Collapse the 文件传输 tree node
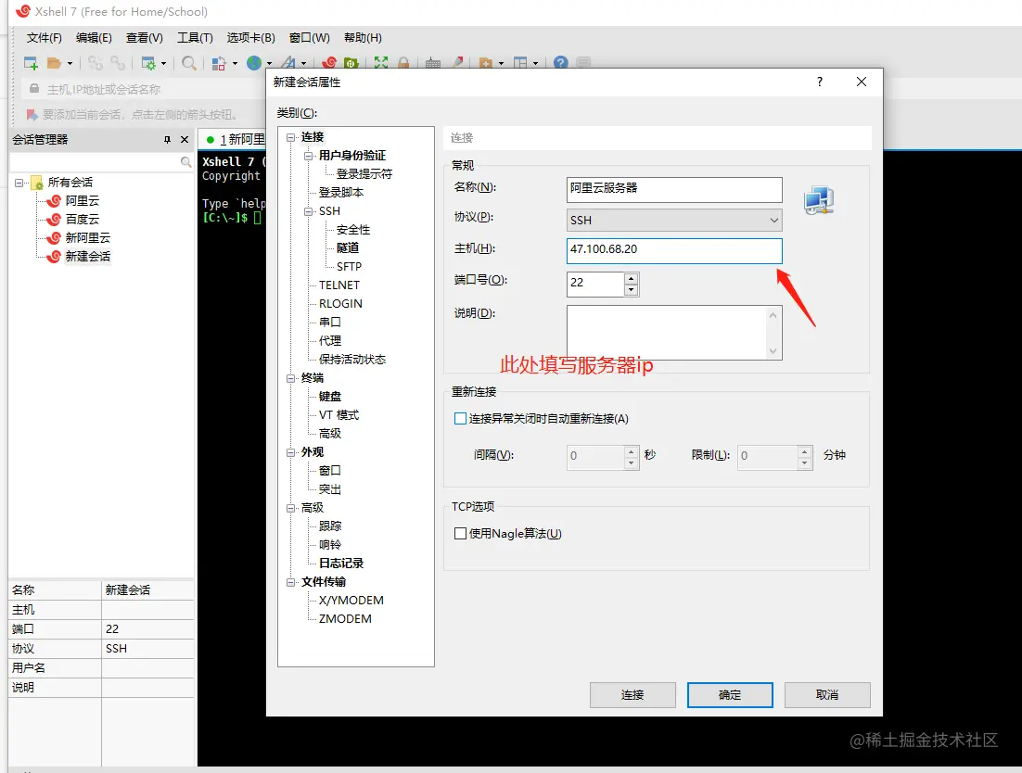Viewport: 1022px width, 773px height. click(290, 581)
